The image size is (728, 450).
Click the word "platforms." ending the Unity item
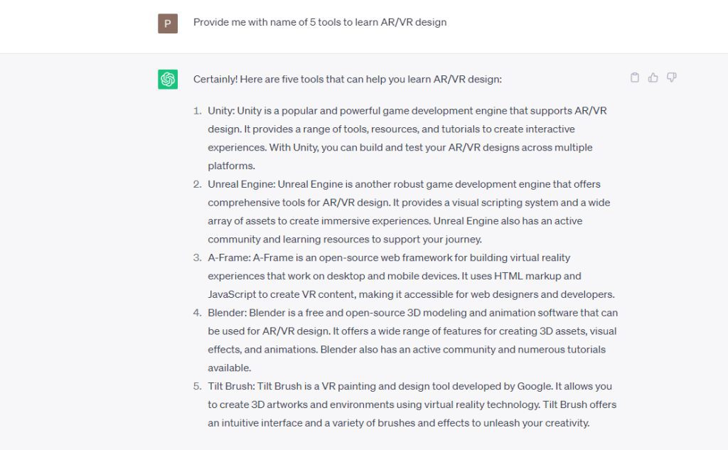(231, 166)
